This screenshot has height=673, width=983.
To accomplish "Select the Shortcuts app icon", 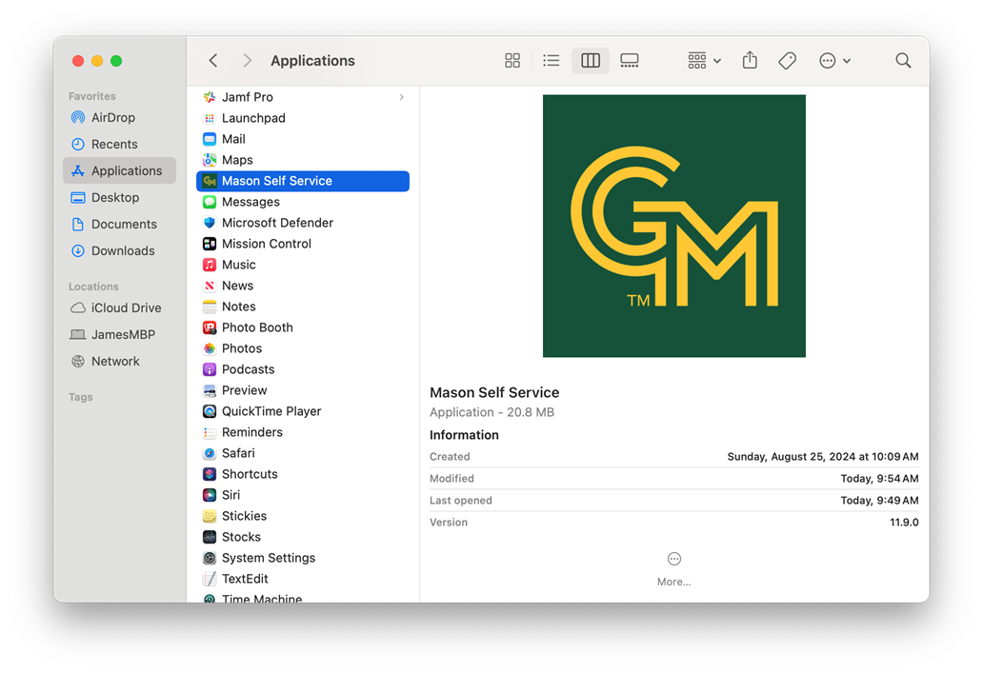I will tap(210, 474).
